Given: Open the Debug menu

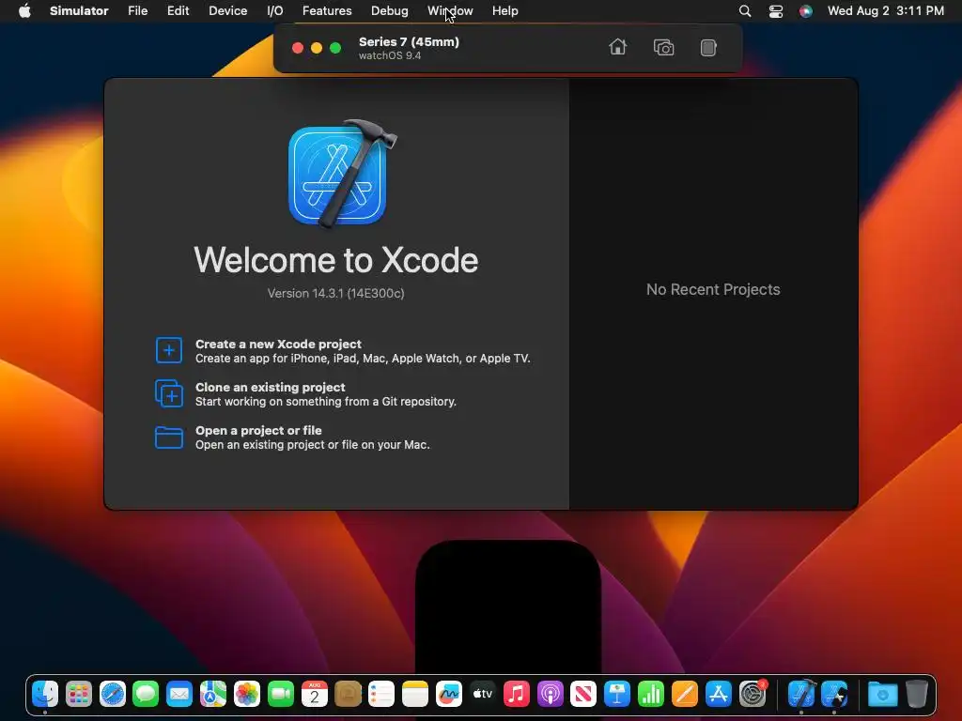Looking at the screenshot, I should pyautogui.click(x=390, y=11).
